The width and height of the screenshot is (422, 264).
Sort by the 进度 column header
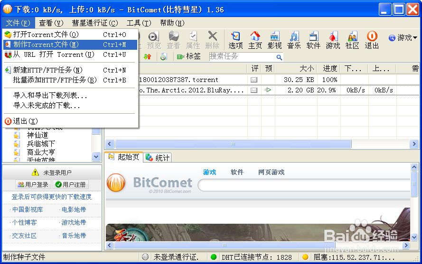coord(329,69)
